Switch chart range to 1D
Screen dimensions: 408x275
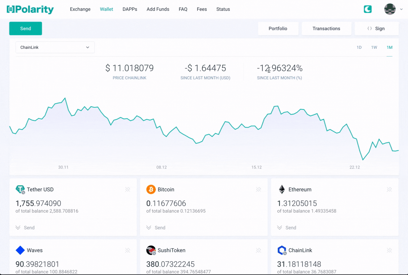359,47
